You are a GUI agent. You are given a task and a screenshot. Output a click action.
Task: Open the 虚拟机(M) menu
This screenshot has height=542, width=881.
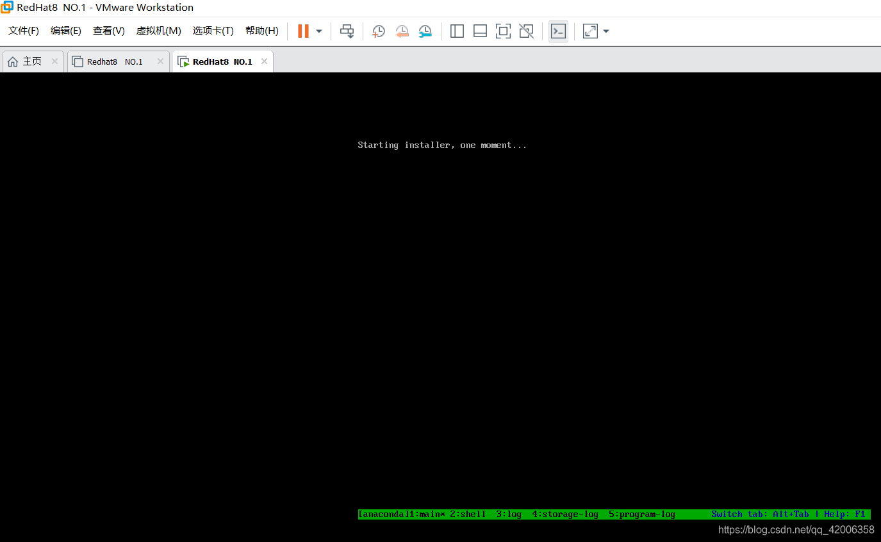point(159,31)
